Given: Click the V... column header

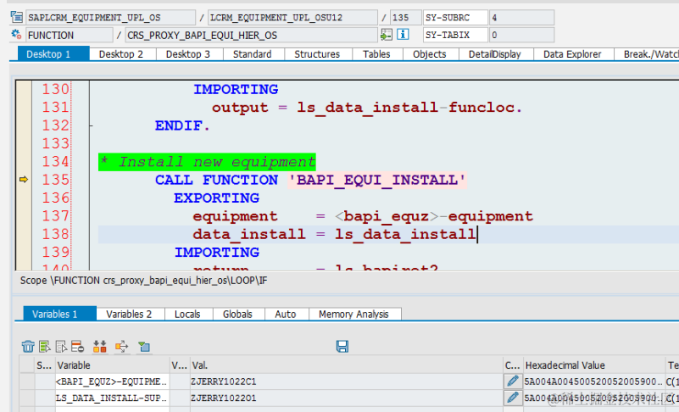Looking at the screenshot, I should click(179, 365).
